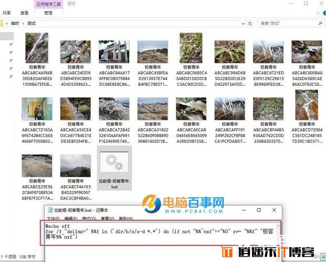The height and width of the screenshot is (262, 326).
Task: Select image ABCABCBF44B5
Action: coord(268,108)
